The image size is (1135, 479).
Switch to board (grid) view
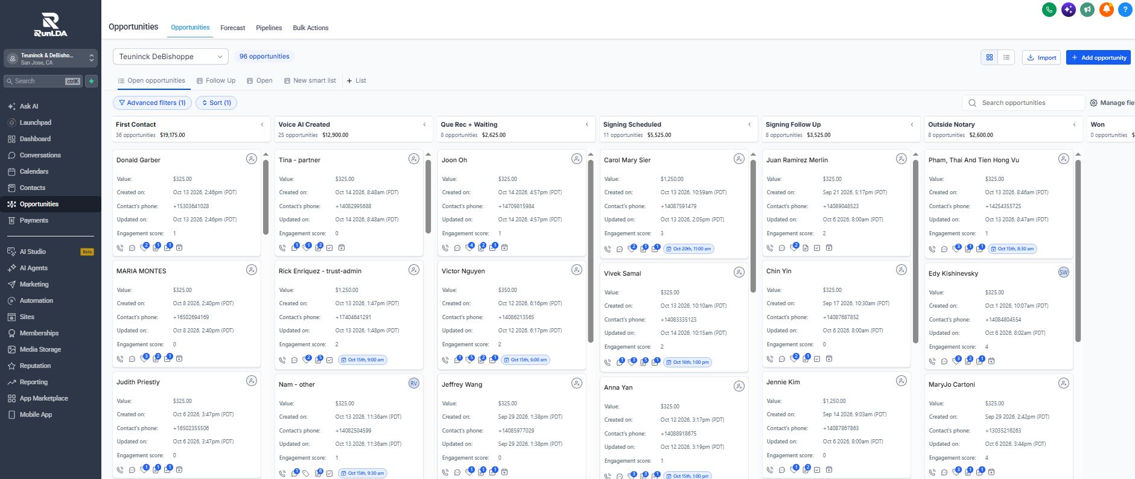pos(990,57)
